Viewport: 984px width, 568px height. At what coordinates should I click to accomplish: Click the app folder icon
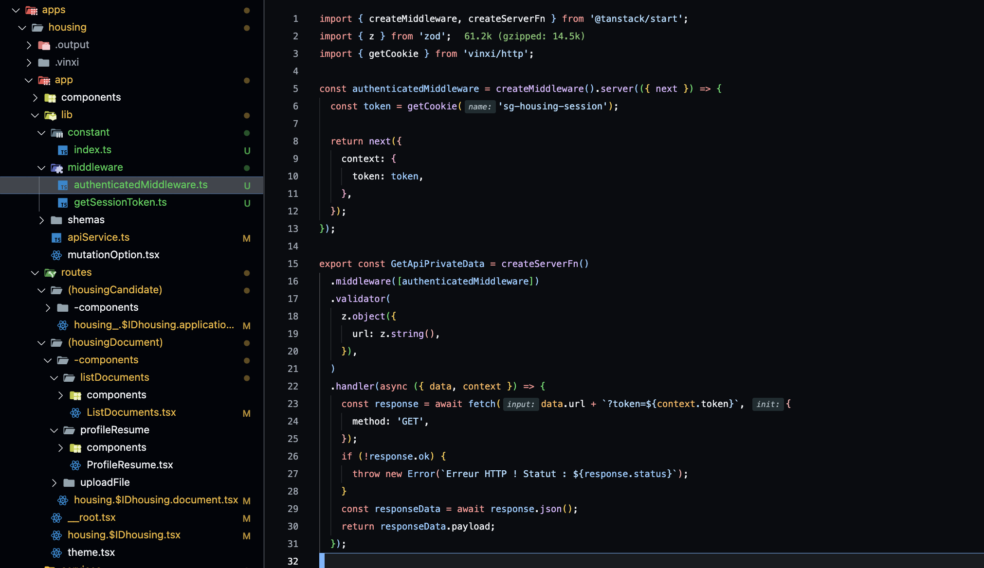[44, 80]
